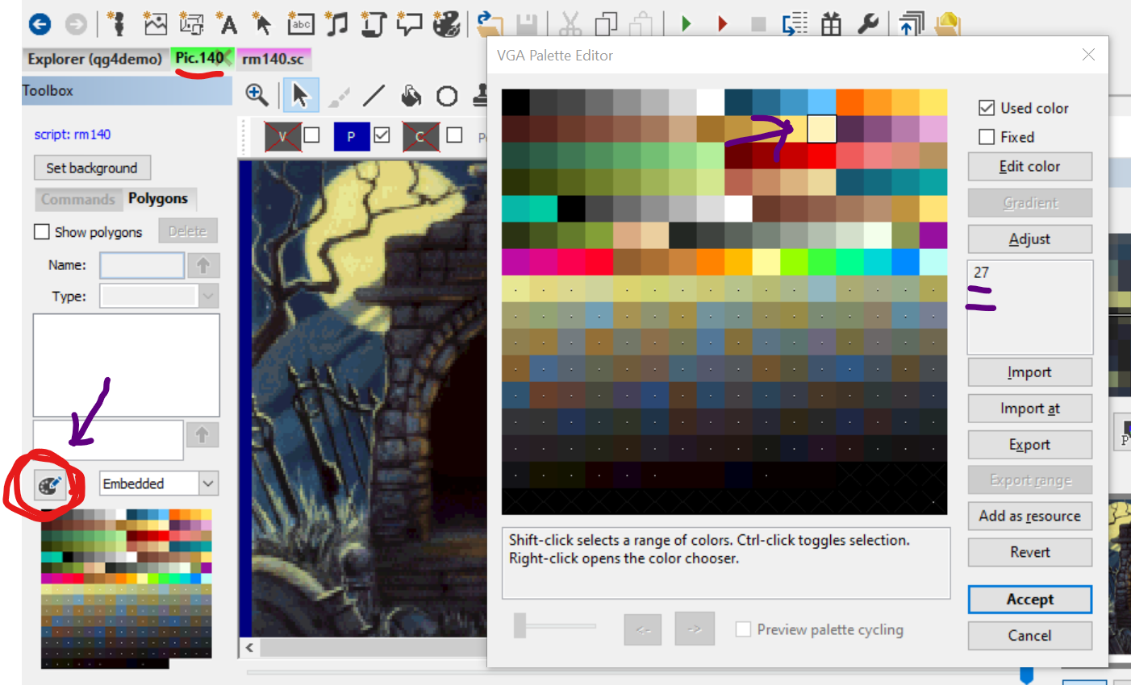Switch to the Pic.140 tab

201,58
